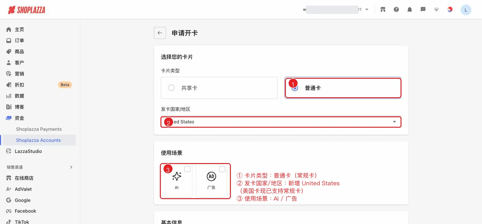Expand the 销售渠道 section chevron
Viewport: 482px width, 224px height.
[x=71, y=167]
